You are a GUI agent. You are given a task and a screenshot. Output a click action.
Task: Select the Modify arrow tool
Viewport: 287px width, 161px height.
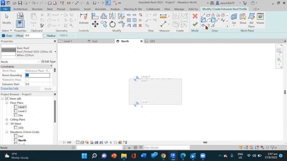7,19
